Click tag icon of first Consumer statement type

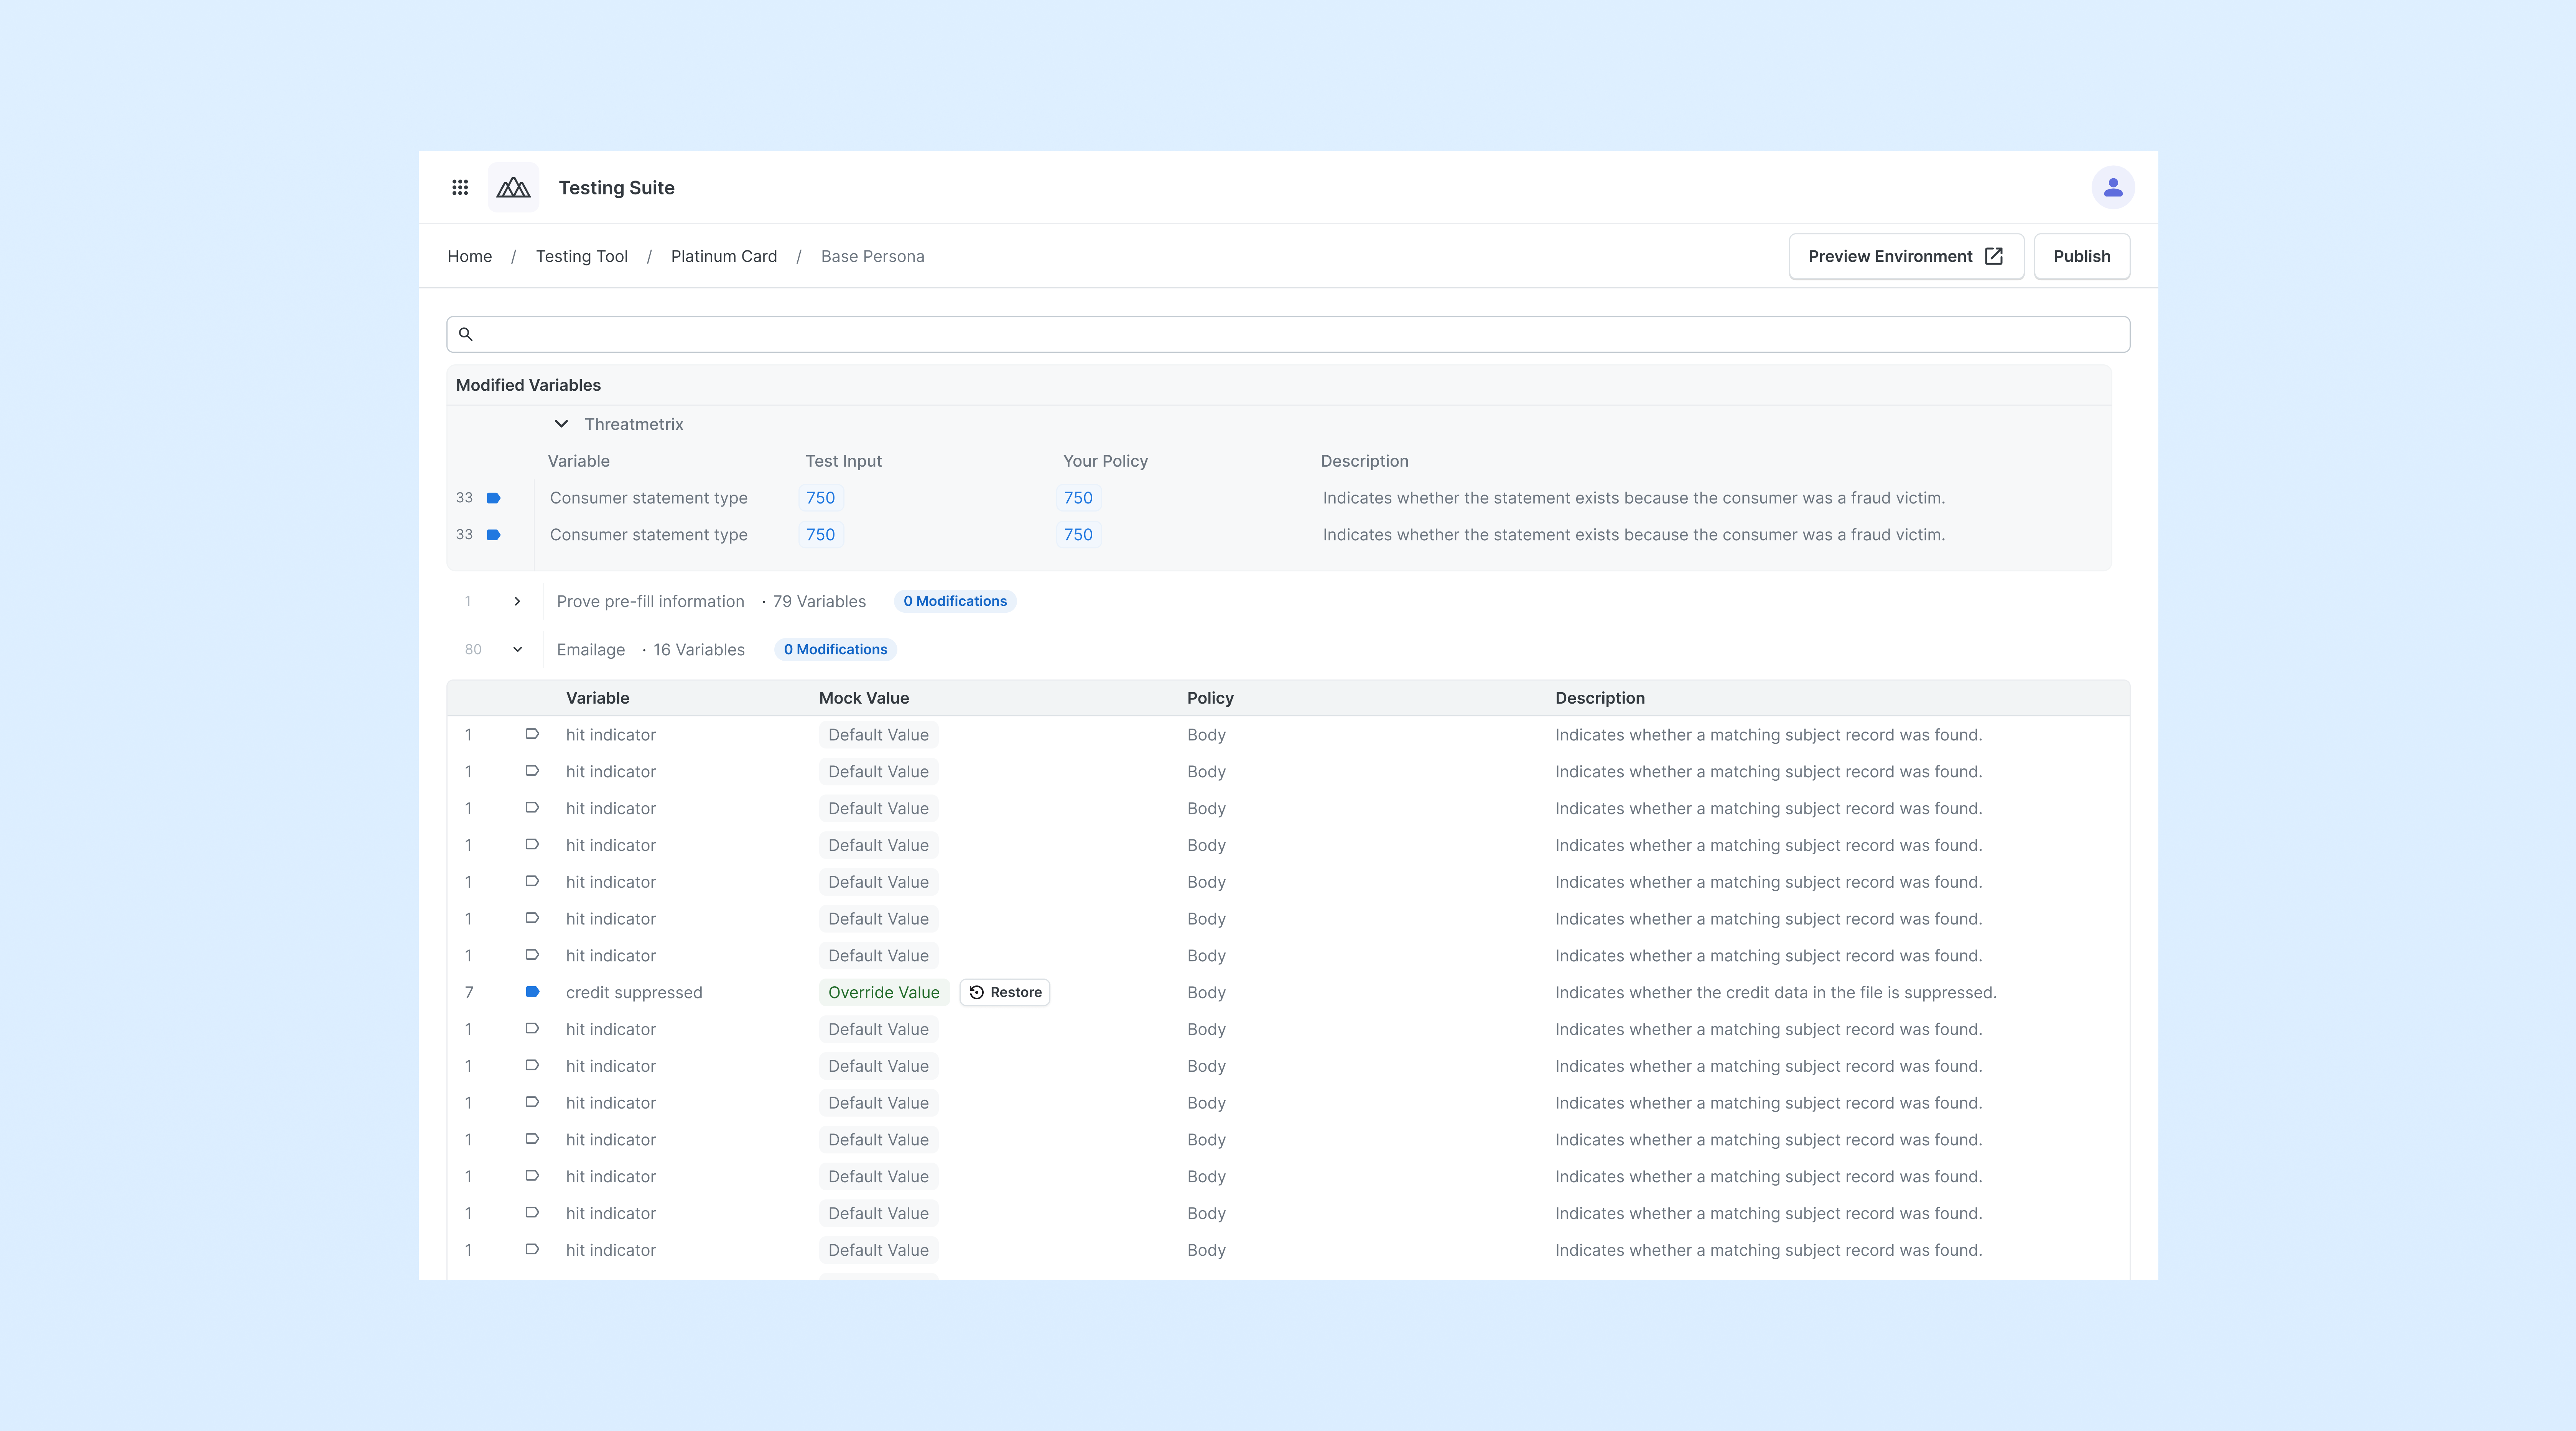tap(493, 498)
